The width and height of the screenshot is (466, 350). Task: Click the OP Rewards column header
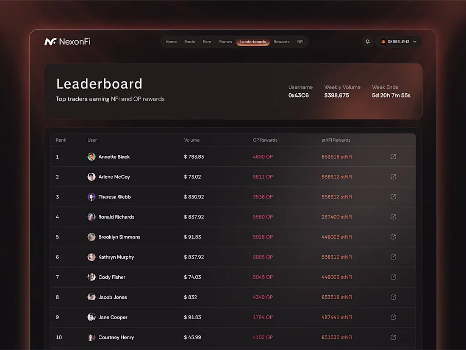[265, 140]
